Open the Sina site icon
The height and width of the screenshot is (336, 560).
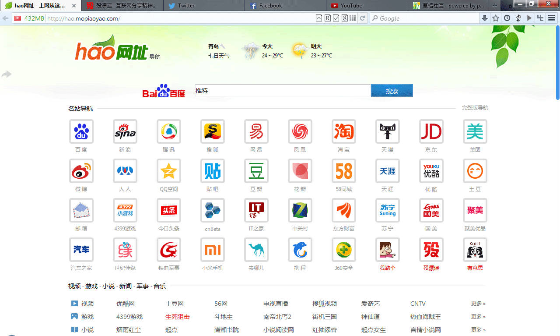(x=125, y=131)
